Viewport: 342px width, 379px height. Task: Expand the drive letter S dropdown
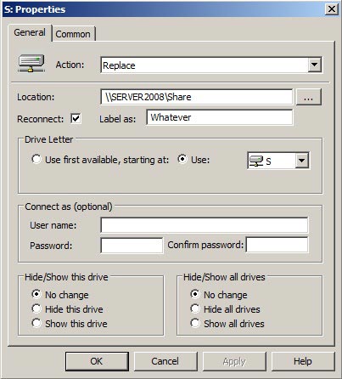coord(301,161)
